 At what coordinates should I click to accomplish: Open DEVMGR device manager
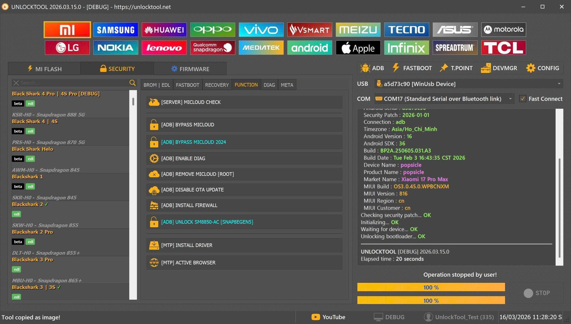(x=499, y=68)
